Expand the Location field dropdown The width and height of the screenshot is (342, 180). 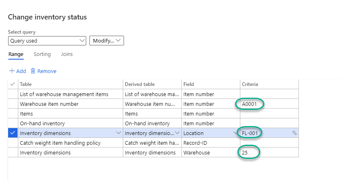[x=235, y=133]
